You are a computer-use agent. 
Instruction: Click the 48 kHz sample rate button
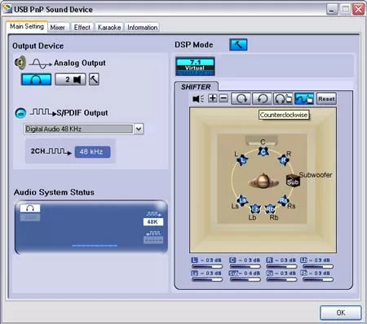[92, 151]
